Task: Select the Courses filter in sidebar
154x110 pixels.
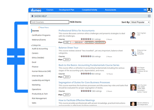Action: pos(35,31)
